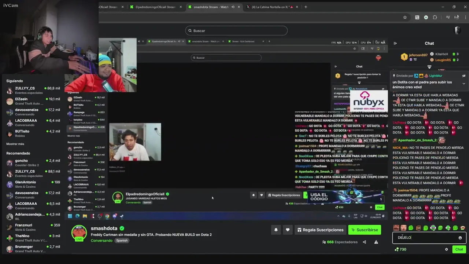469x264 pixels.
Task: Collapse the chat panel using arrow icon
Action: 395,43
